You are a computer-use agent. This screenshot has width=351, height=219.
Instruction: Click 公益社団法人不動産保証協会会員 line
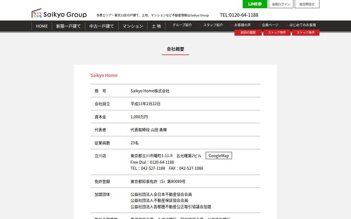pos(159,200)
